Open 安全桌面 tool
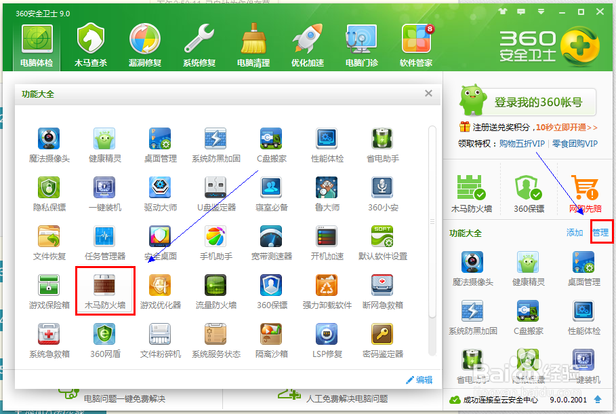The width and height of the screenshot is (616, 414). [161, 243]
